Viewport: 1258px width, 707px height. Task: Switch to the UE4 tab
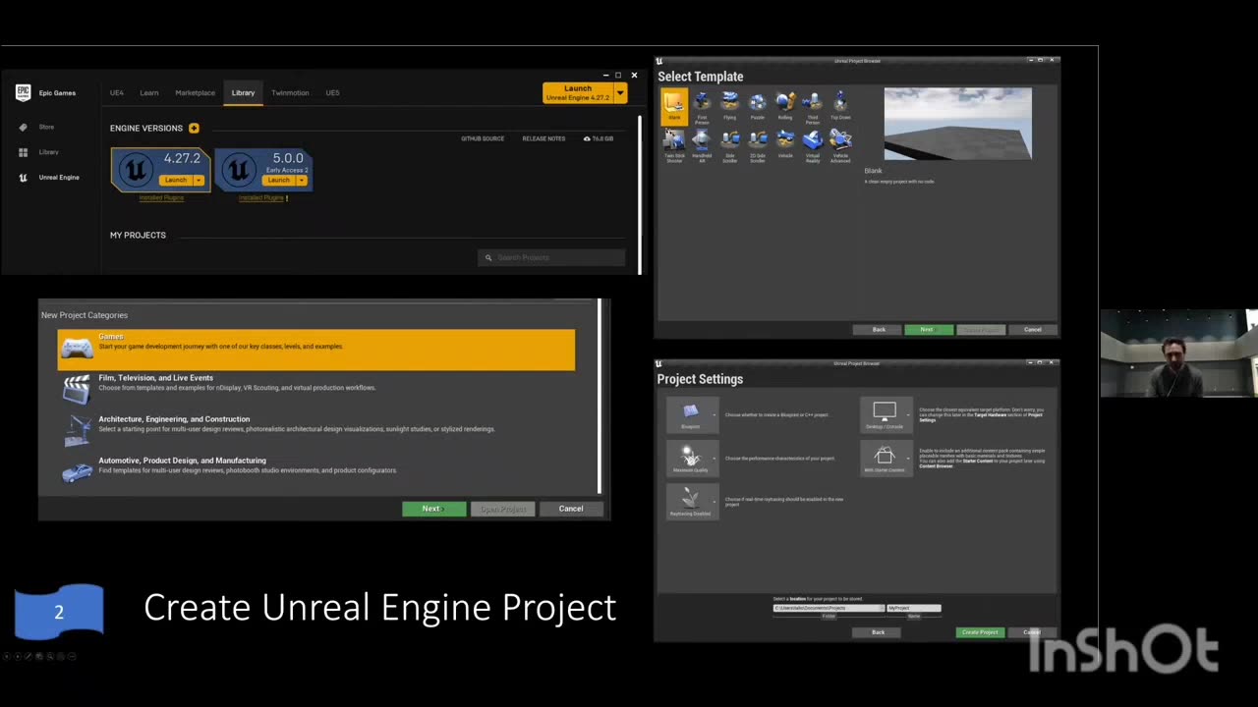[x=117, y=93]
